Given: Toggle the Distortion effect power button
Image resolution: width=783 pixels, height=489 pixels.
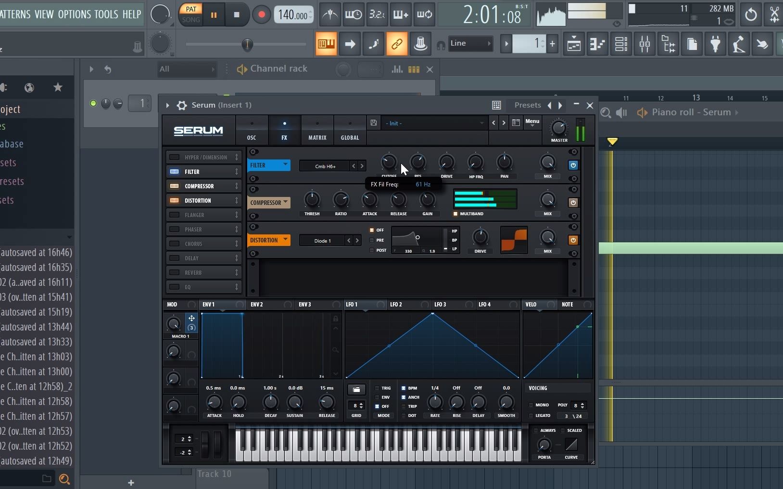Looking at the screenshot, I should pos(573,240).
